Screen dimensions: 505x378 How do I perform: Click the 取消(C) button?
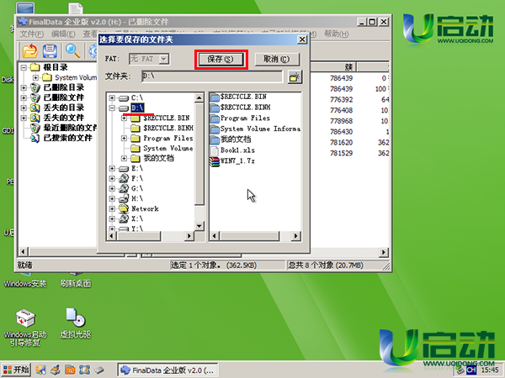pos(277,59)
